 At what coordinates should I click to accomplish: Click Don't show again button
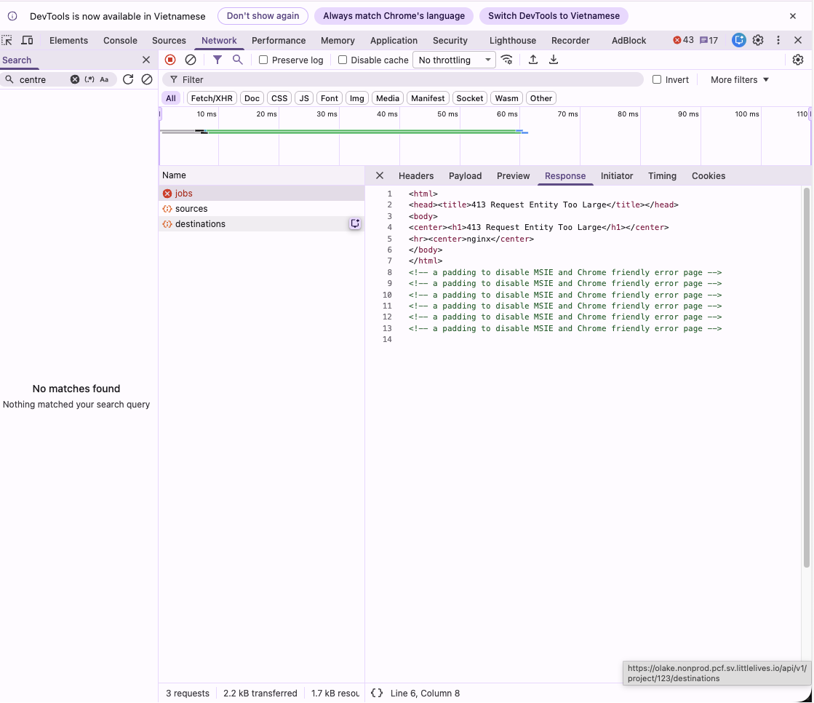[x=263, y=16]
